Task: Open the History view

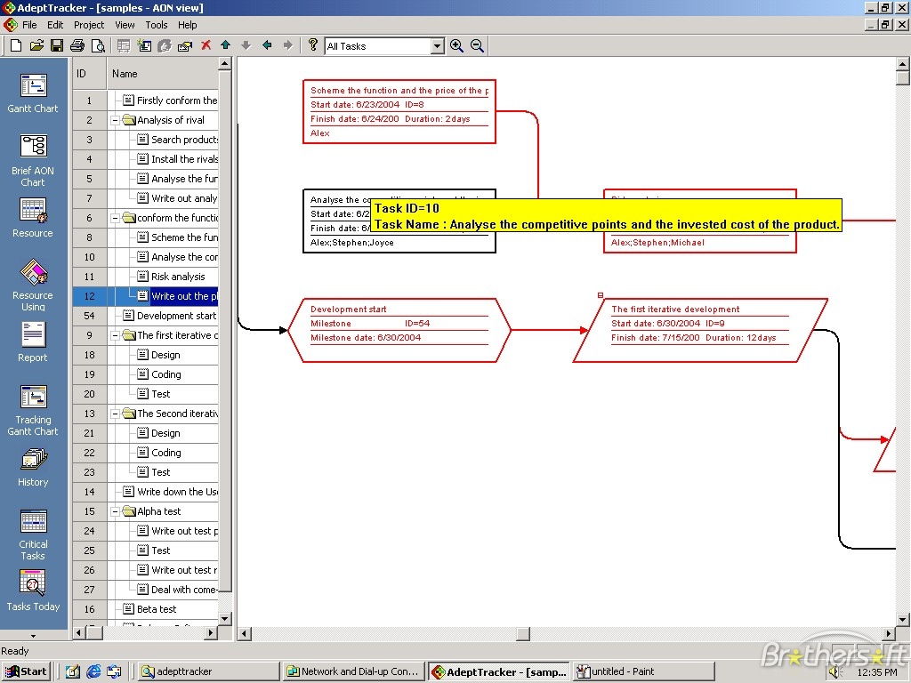Action: point(33,468)
